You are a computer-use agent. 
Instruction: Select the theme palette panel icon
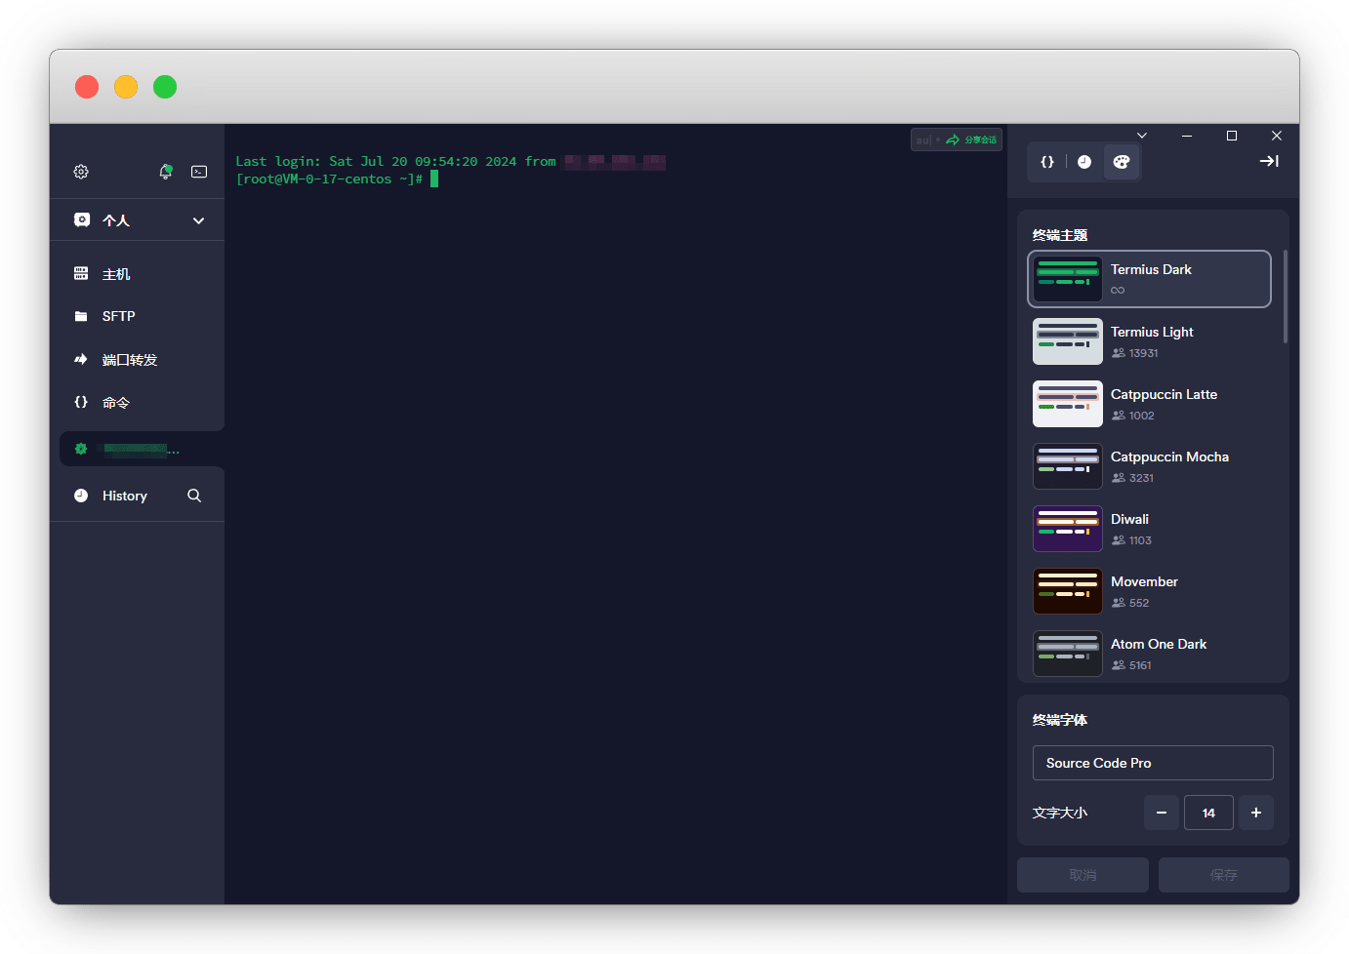pos(1122,162)
